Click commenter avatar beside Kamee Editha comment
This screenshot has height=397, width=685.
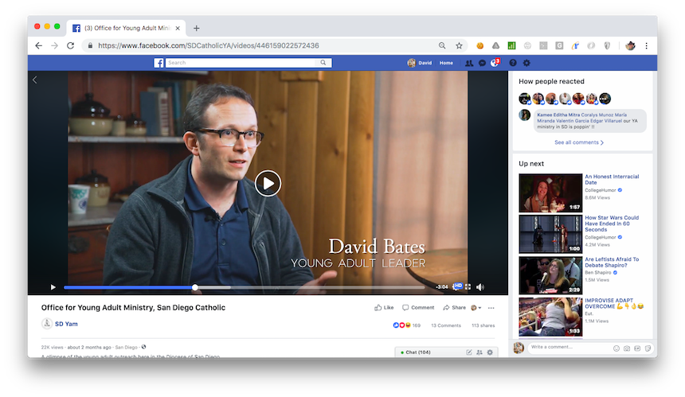525,115
